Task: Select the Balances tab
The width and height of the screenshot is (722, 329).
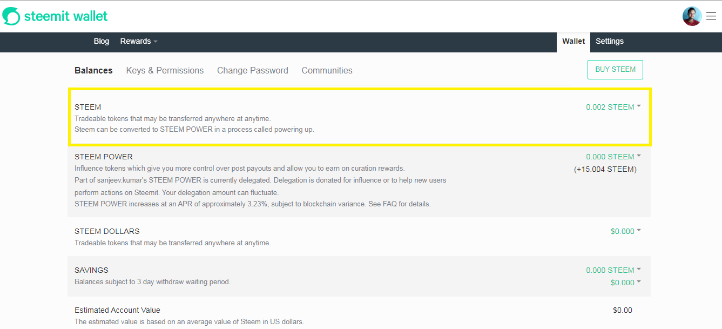Action: pyautogui.click(x=93, y=71)
